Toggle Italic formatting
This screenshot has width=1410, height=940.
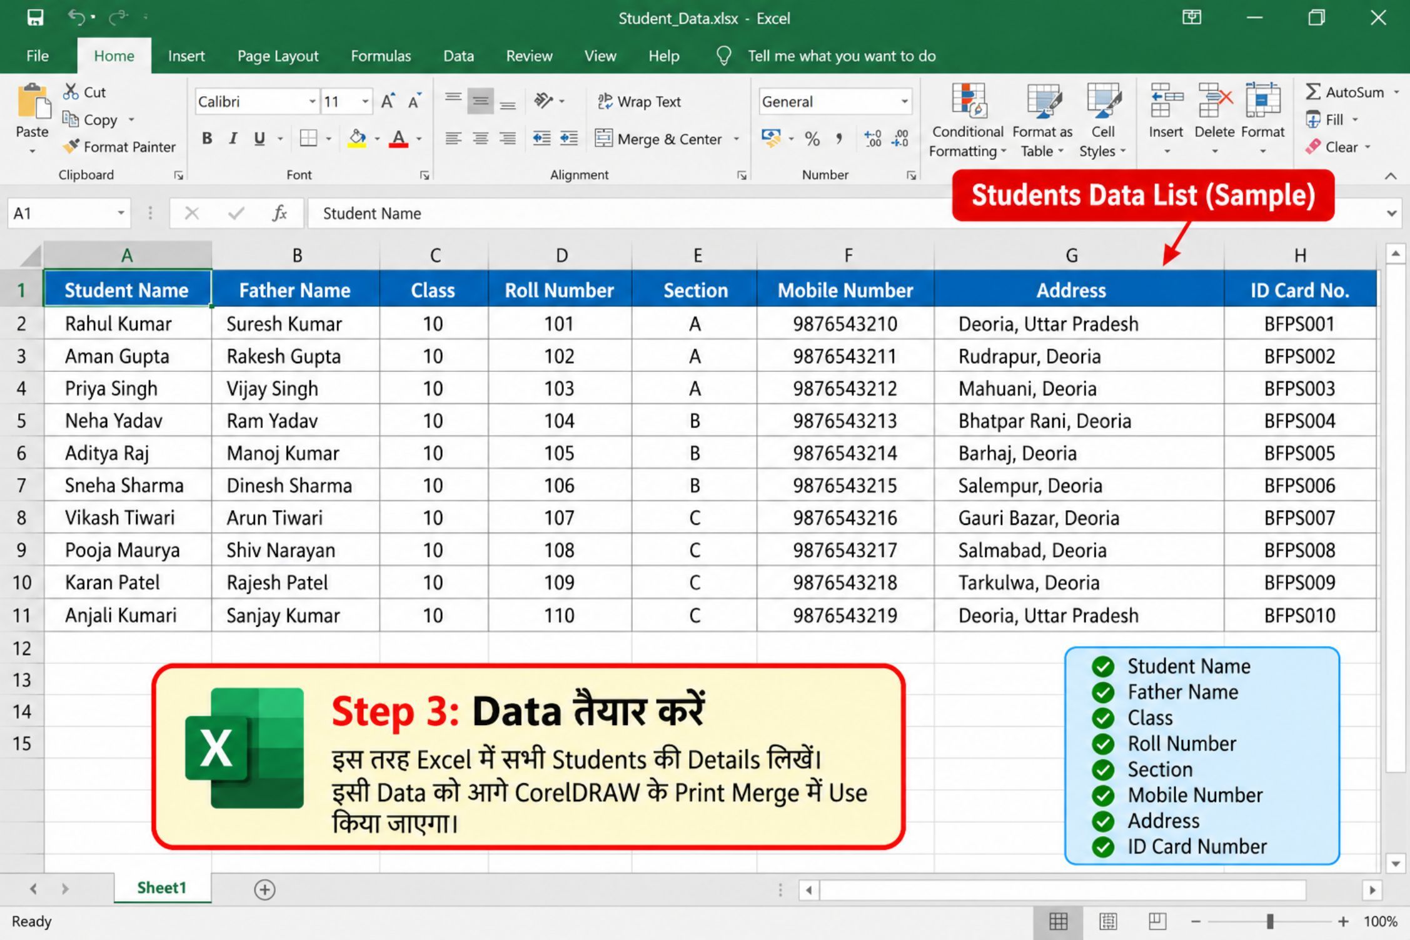[233, 138]
